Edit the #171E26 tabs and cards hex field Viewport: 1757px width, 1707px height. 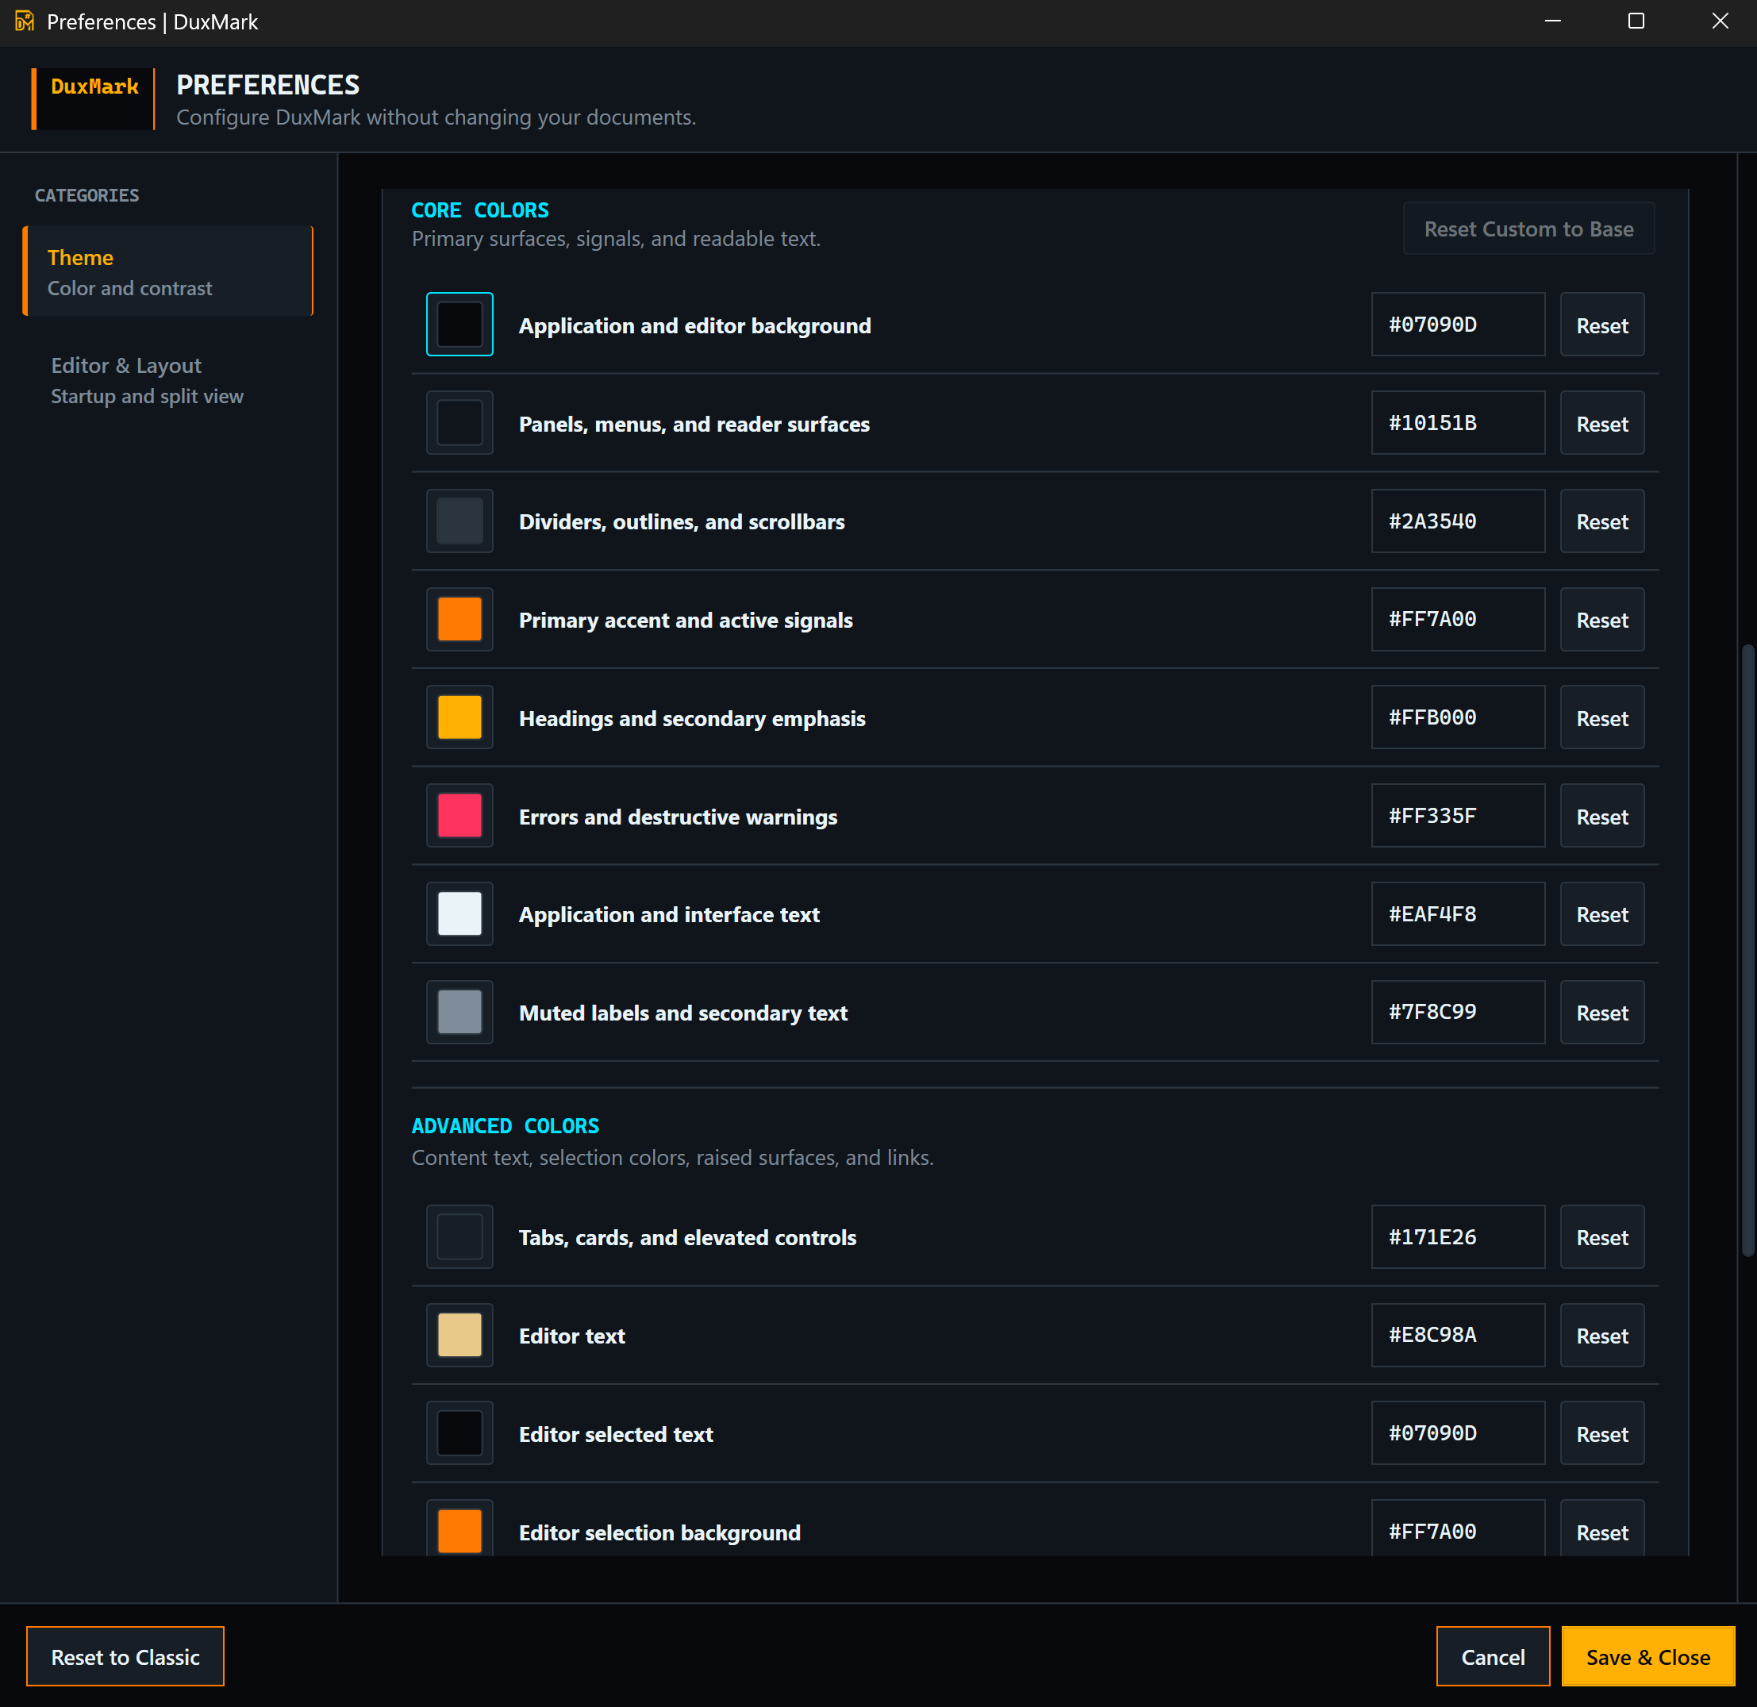click(1459, 1237)
